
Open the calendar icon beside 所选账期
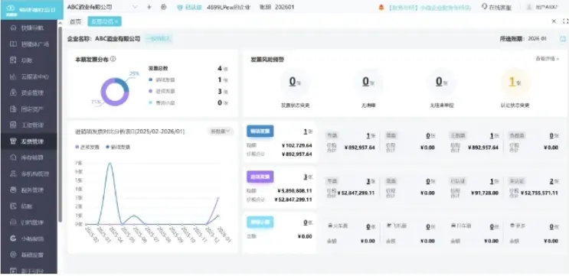coord(562,38)
